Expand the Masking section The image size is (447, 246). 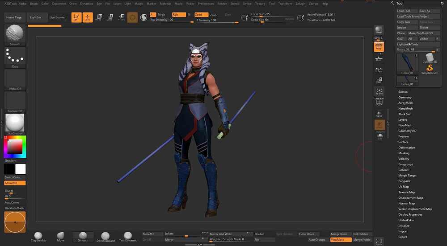(404, 153)
